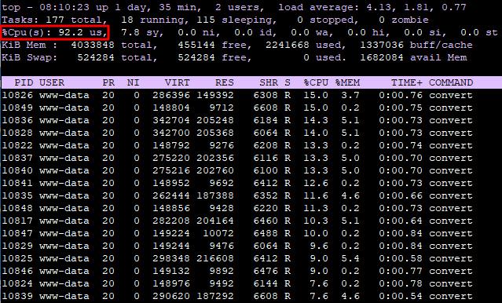Image resolution: width=502 pixels, height=303 pixels.
Task: Click the red-boxed %Cpu(s) 92.2 us value
Action: (55, 32)
